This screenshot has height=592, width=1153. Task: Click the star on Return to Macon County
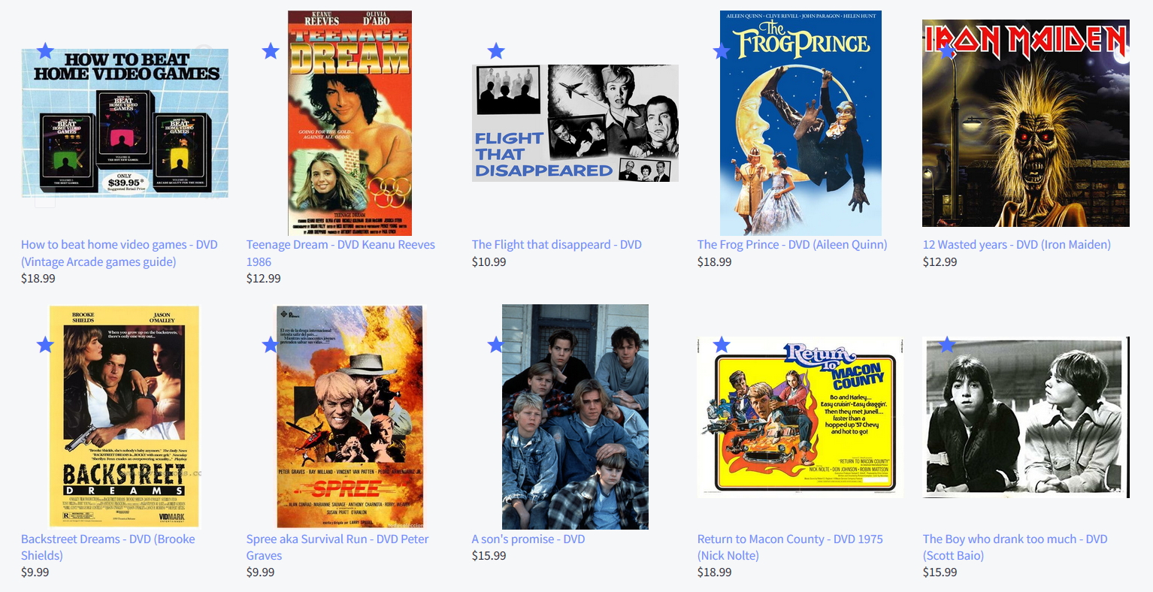click(x=722, y=345)
